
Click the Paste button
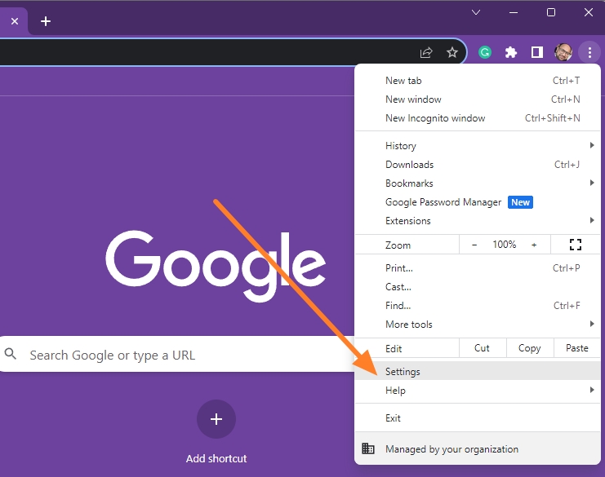click(x=577, y=348)
